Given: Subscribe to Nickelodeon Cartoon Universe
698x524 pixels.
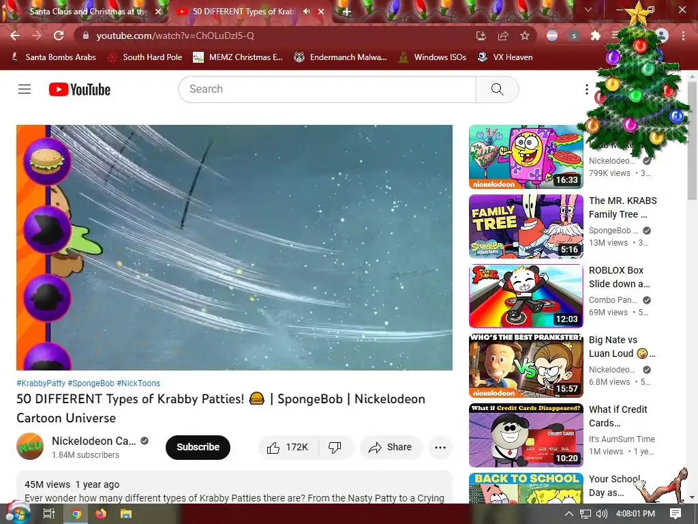Looking at the screenshot, I should tap(198, 448).
